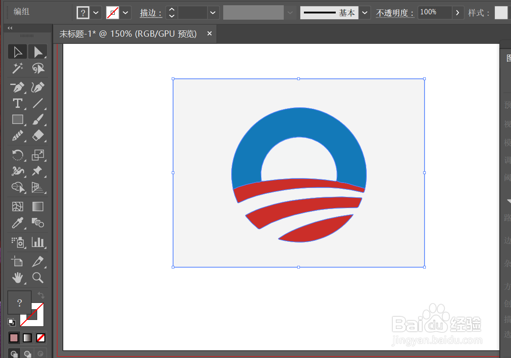Viewport: 511px width, 358px height.
Task: Expand the opacity slider arrow
Action: pos(458,13)
